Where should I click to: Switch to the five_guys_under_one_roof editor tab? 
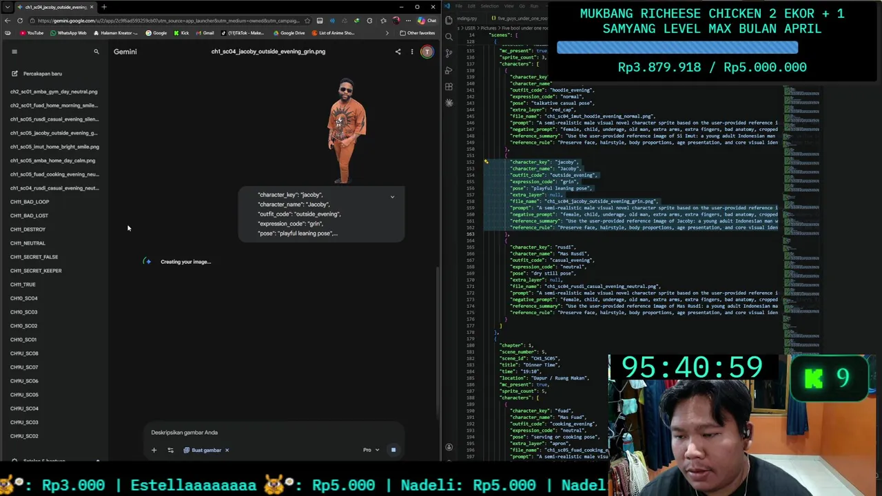coord(521,19)
